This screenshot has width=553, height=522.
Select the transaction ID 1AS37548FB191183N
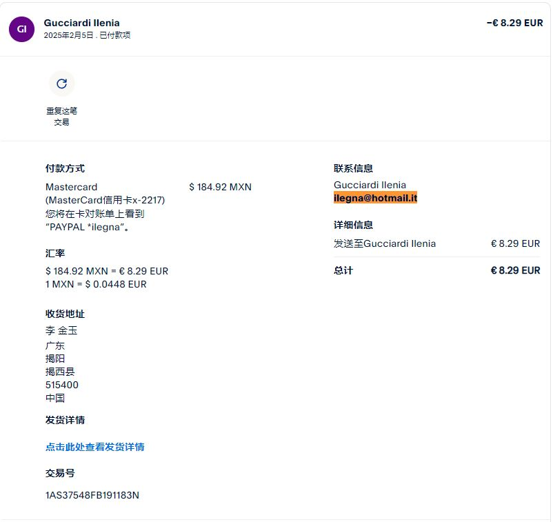point(92,494)
